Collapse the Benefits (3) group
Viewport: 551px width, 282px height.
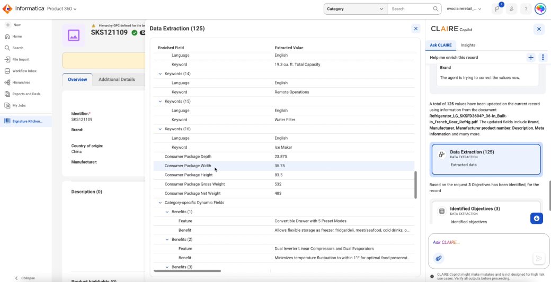[167, 267]
